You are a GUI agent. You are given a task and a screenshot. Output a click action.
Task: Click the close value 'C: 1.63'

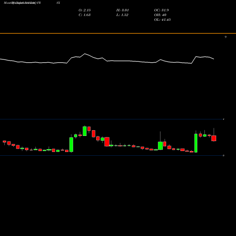[84, 15]
